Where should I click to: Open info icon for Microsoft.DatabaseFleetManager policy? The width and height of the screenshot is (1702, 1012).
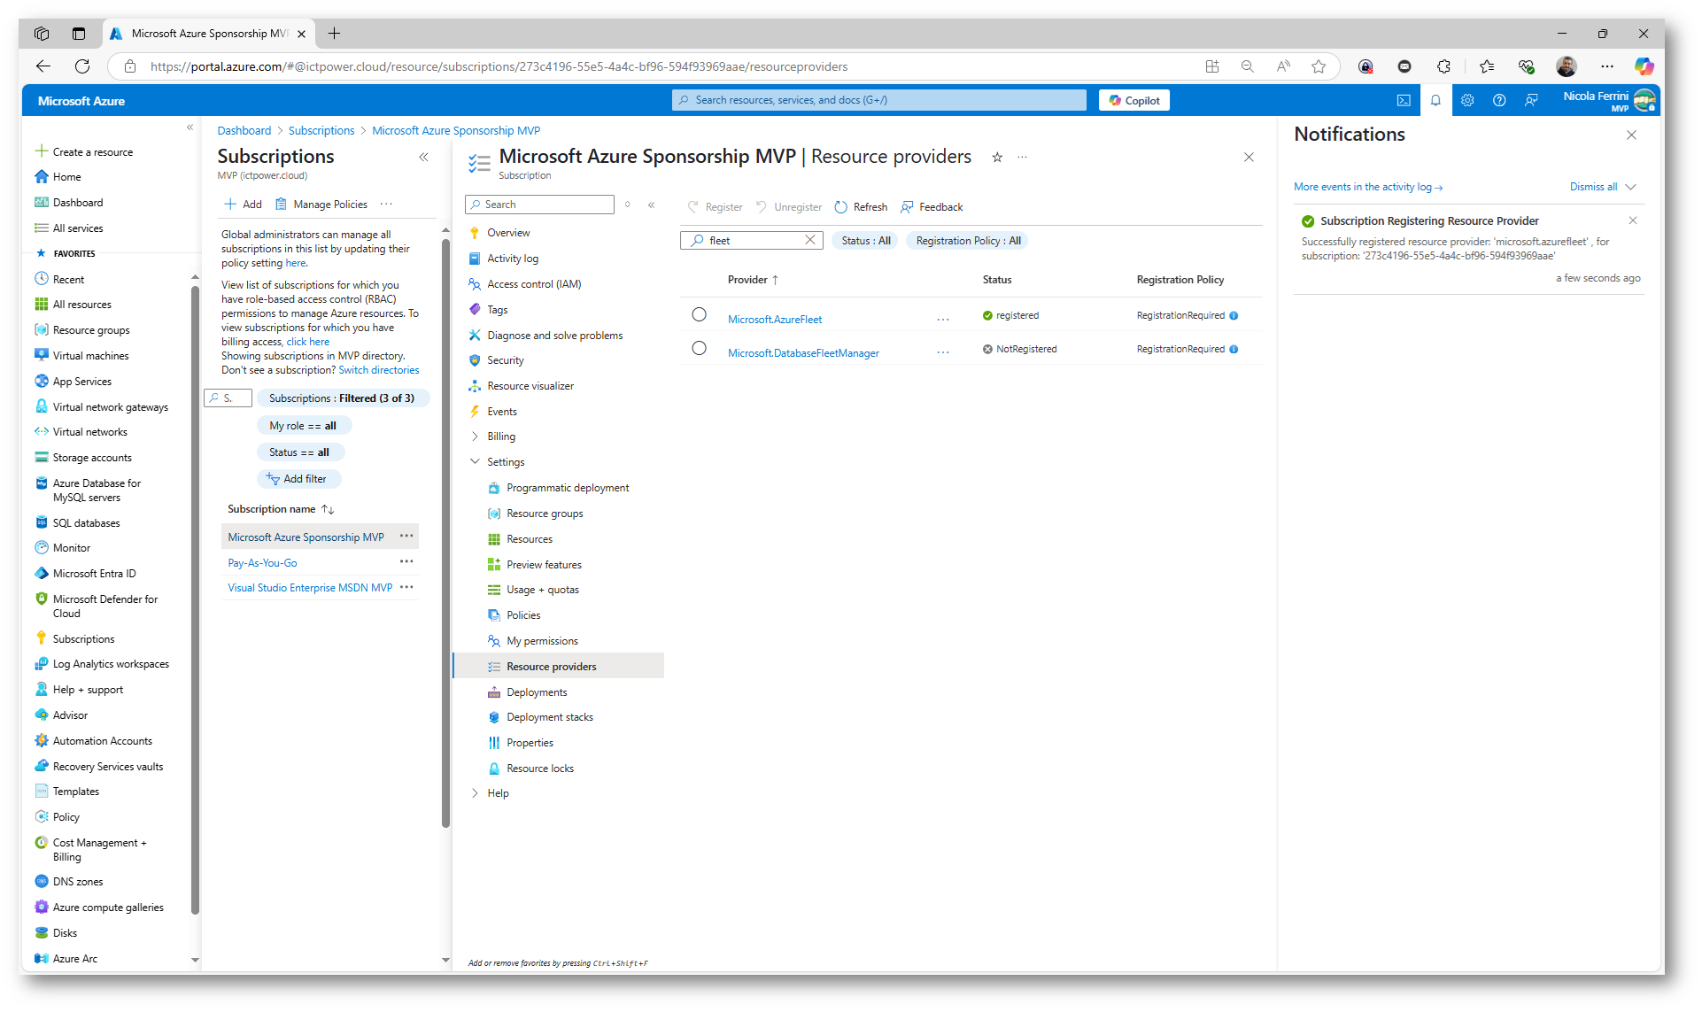click(1234, 349)
